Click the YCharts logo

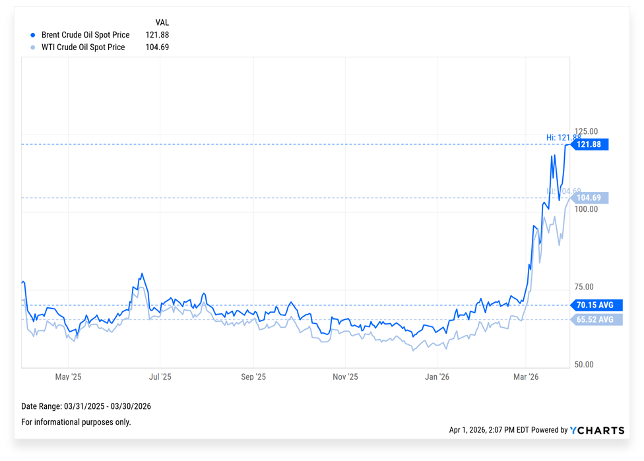click(597, 430)
